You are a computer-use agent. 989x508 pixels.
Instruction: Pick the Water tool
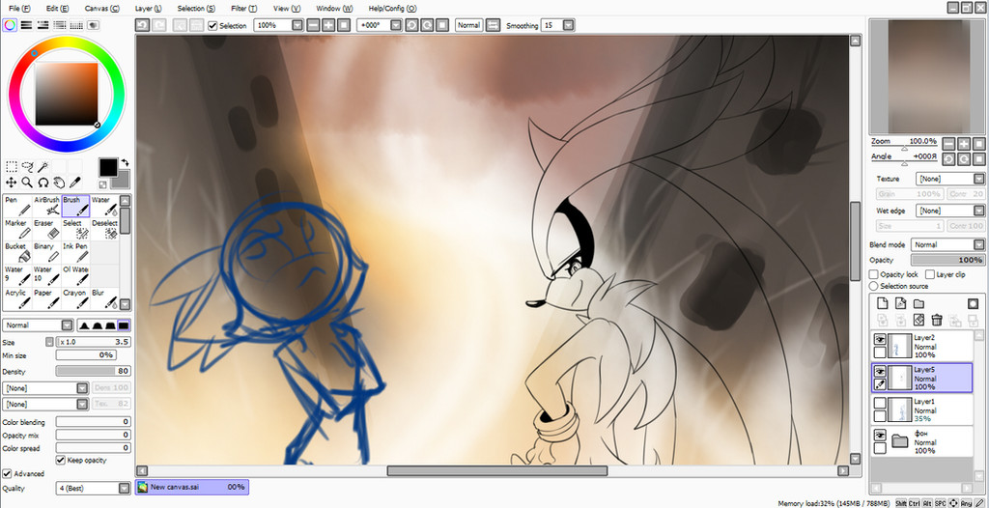pyautogui.click(x=104, y=206)
